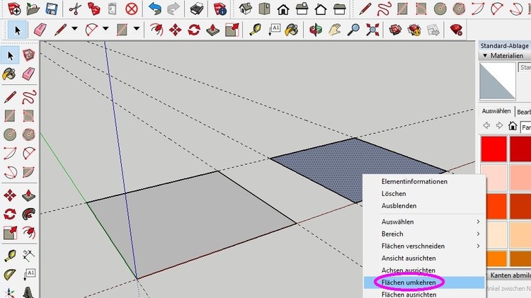Expand the Flächen verschneiden submenu arrow

(478, 246)
